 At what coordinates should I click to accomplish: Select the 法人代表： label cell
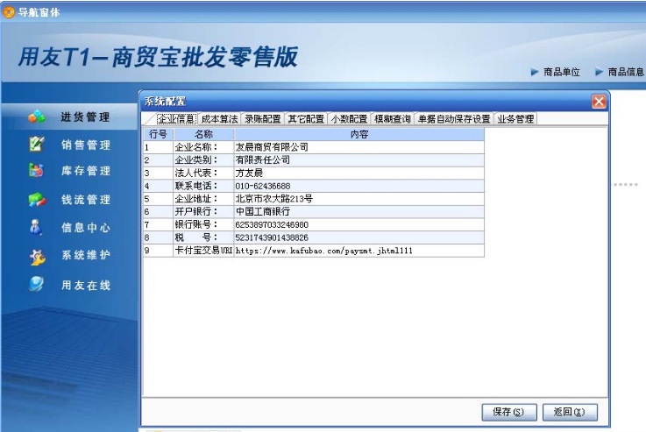[x=203, y=173]
